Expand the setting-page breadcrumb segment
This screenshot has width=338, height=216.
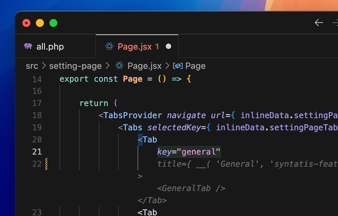[75, 66]
